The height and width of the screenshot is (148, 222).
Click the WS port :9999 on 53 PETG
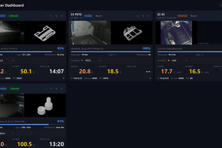click(x=105, y=78)
